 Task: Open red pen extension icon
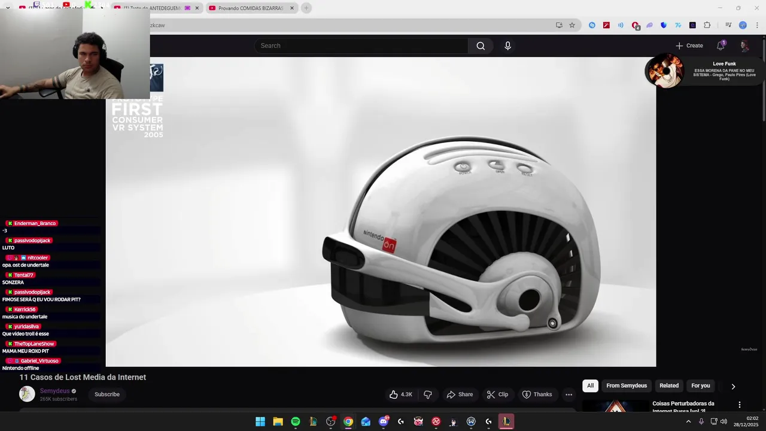[x=606, y=25]
